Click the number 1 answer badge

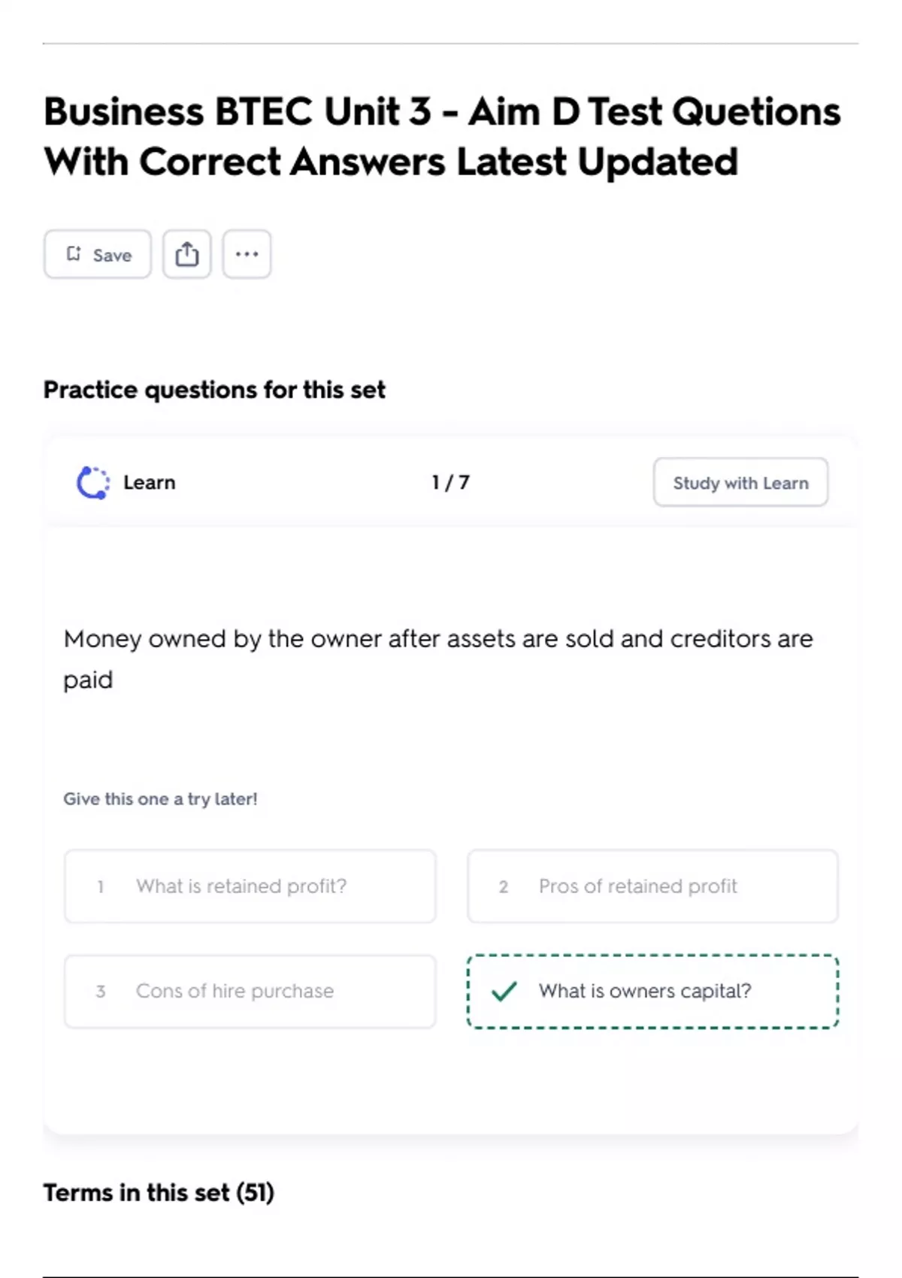click(x=101, y=887)
